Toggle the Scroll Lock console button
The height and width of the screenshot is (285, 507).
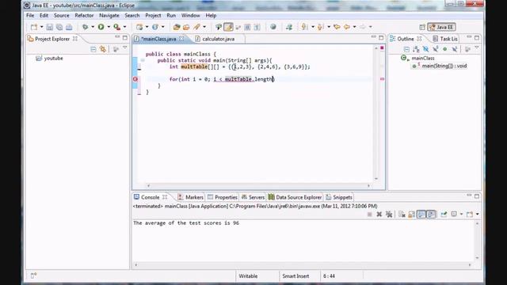tap(411, 215)
